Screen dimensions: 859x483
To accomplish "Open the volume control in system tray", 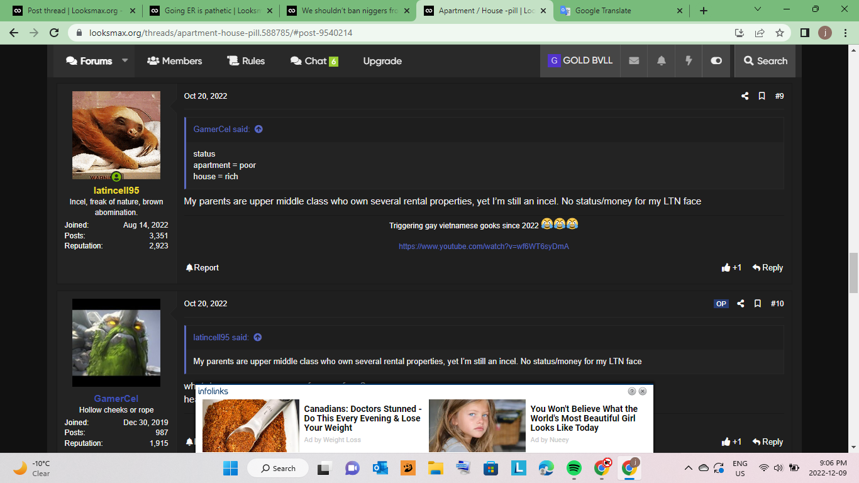I will (778, 468).
